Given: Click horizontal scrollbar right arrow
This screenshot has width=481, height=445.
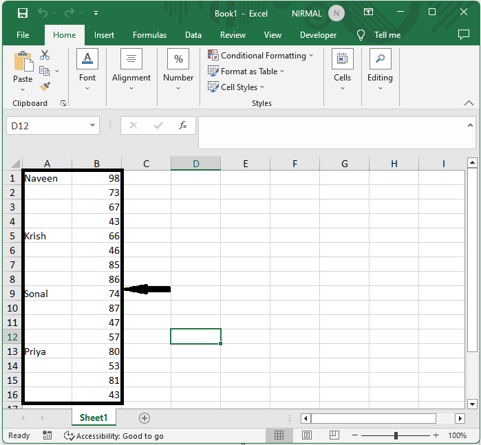Looking at the screenshot, I should click(x=460, y=418).
